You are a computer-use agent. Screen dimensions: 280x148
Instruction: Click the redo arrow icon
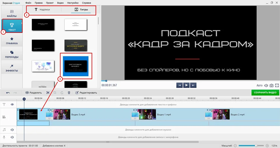click(x=15, y=93)
